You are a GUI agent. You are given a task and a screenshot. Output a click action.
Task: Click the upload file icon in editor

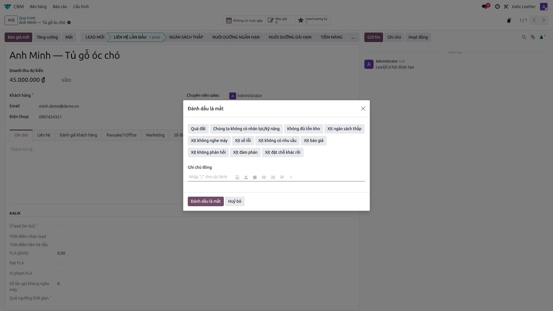click(246, 177)
